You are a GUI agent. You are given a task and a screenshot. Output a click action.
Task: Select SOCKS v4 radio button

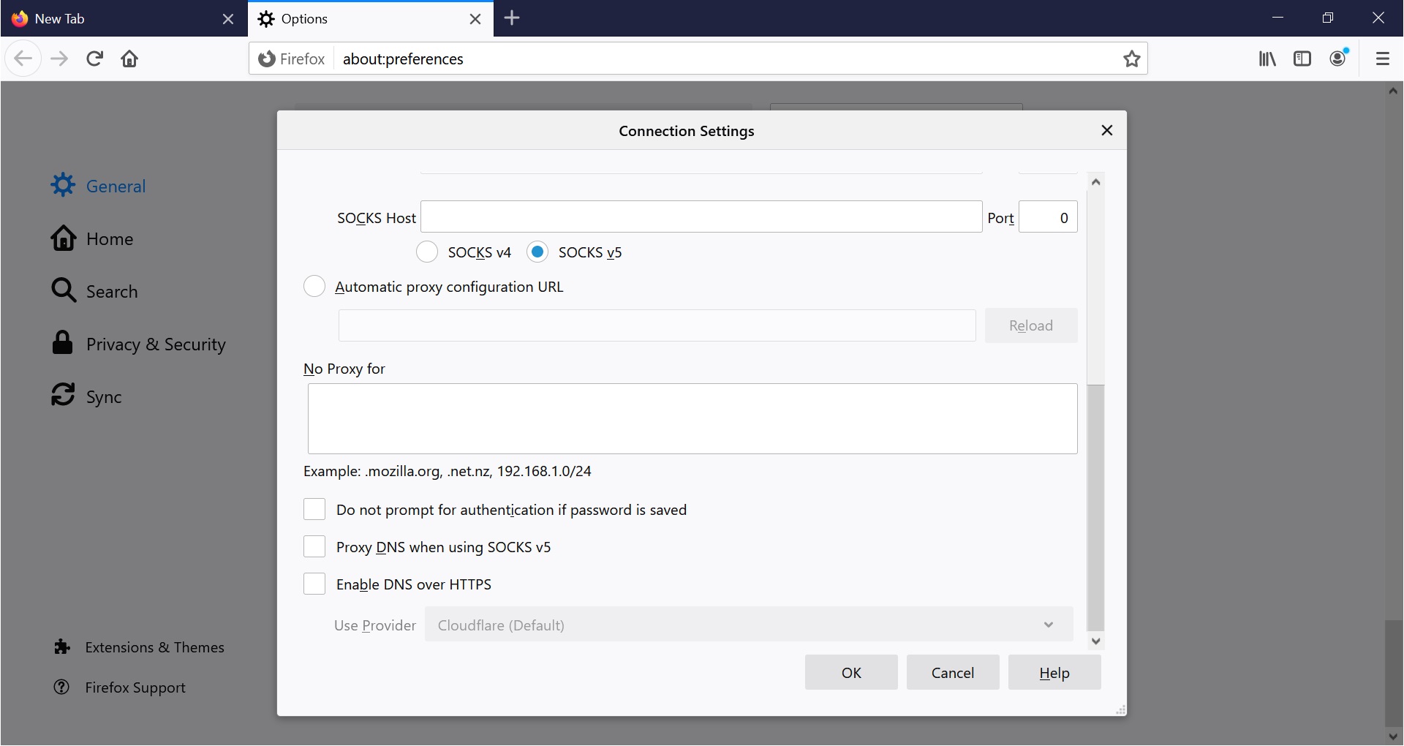pyautogui.click(x=427, y=252)
